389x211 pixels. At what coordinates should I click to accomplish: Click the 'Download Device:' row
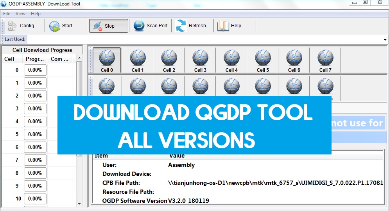[127, 174]
